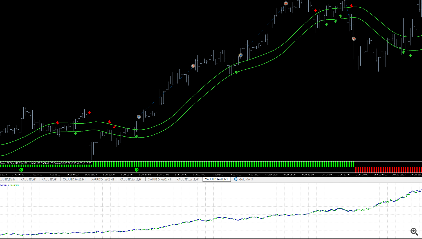This screenshot has width=422, height=239.
Task: Click the 'Средства' legend label
Action: click(15, 185)
